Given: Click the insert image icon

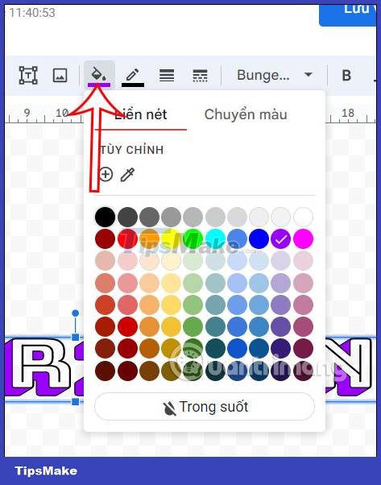Looking at the screenshot, I should pyautogui.click(x=60, y=75).
